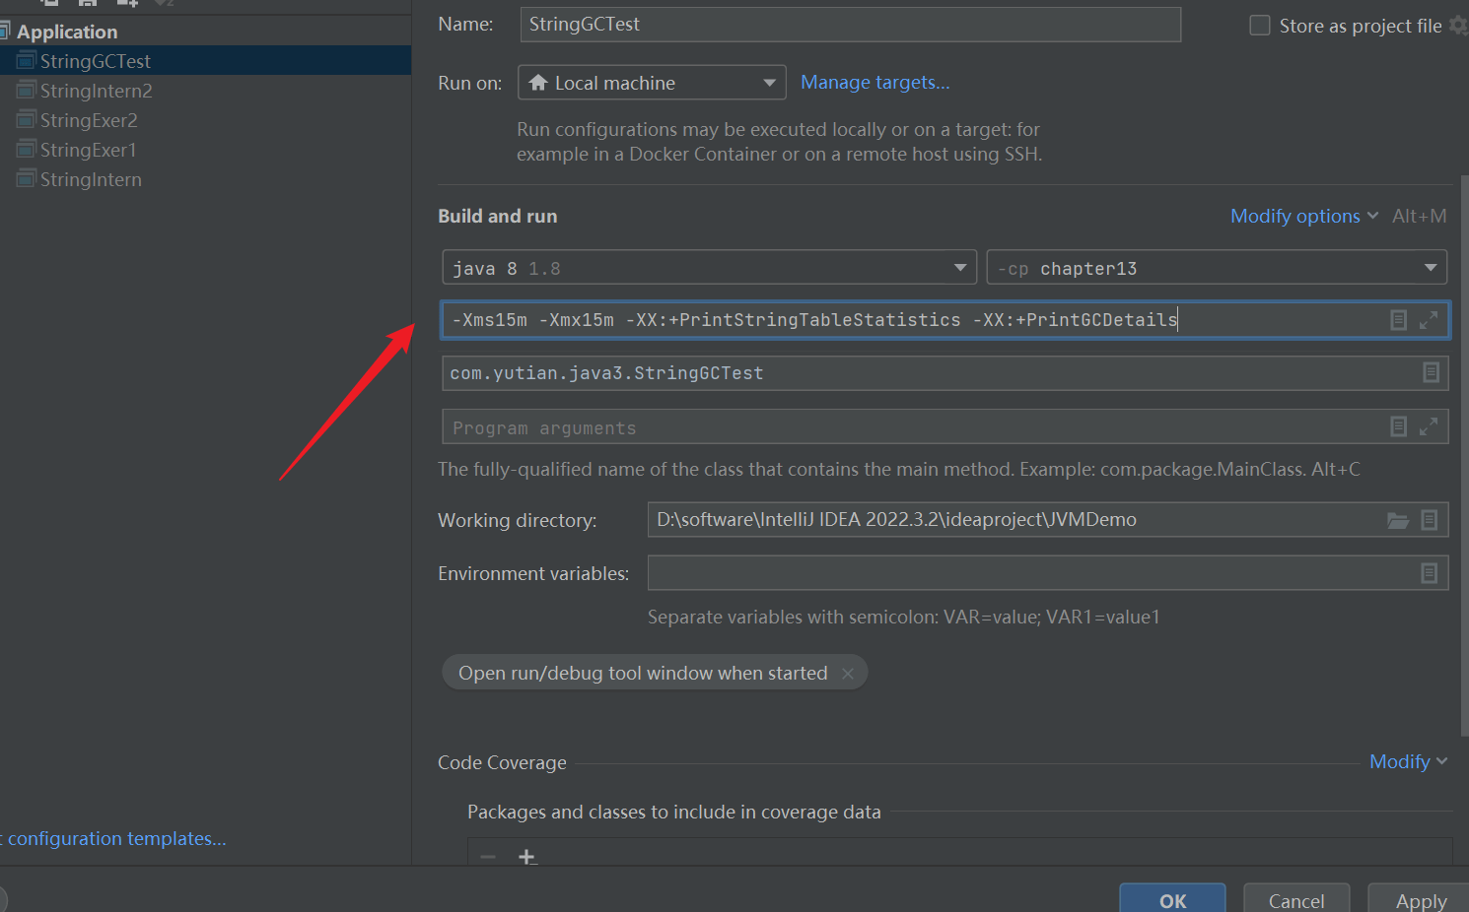Enable Store as project file checkbox

1260,26
